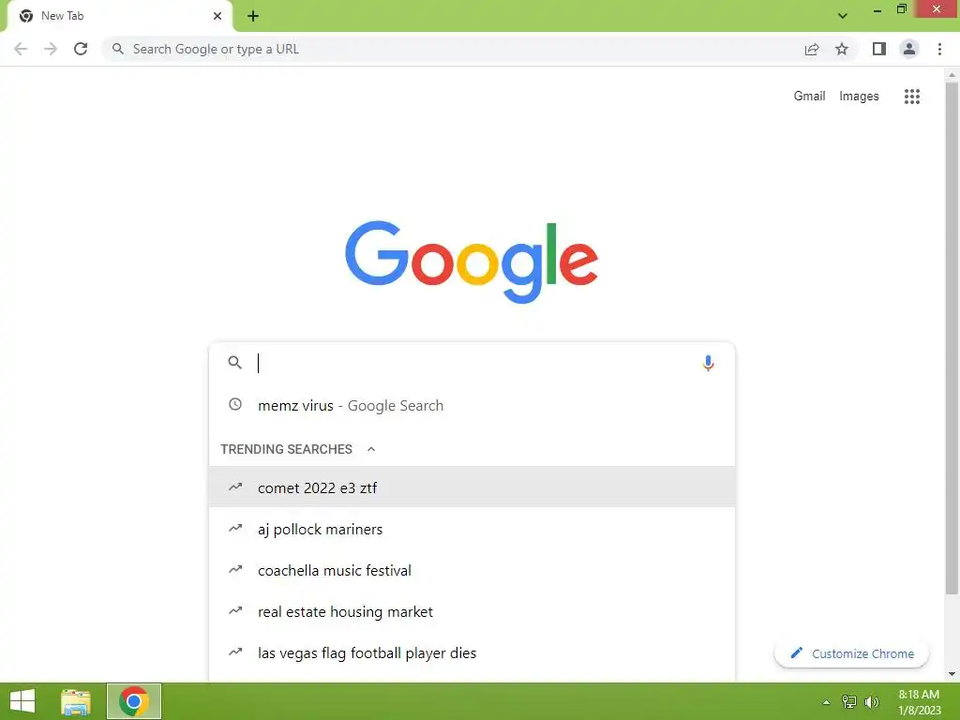Open the Chrome profile avatar
Viewport: 960px width, 720px height.
tap(909, 49)
